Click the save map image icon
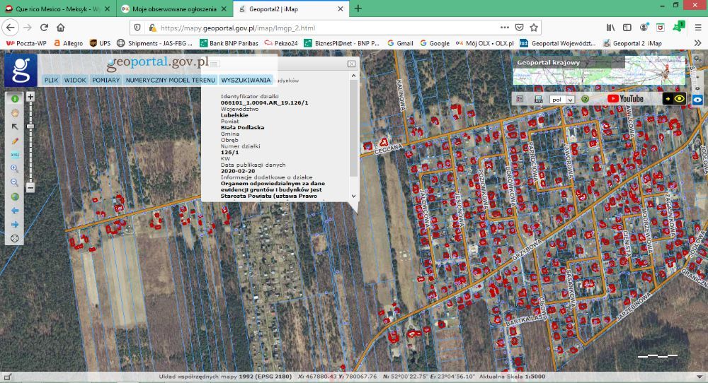Image resolution: width=708 pixels, height=383 pixels. tap(538, 99)
